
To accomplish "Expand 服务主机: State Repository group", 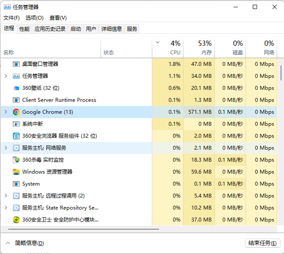I will (x=6, y=208).
